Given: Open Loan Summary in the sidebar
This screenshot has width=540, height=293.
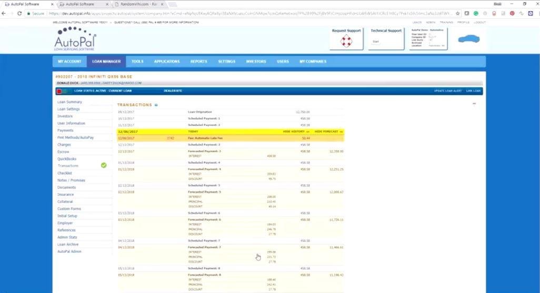Looking at the screenshot, I should click(x=69, y=102).
